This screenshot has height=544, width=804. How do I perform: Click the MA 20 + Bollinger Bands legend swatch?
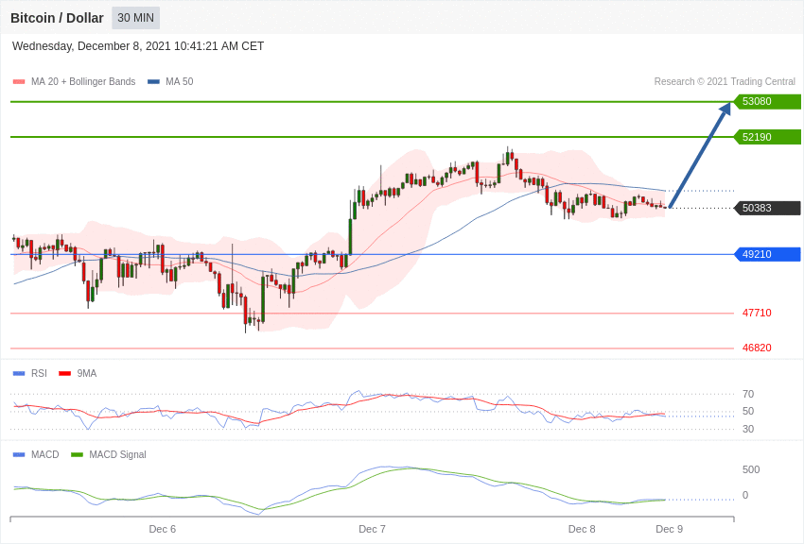[19, 81]
